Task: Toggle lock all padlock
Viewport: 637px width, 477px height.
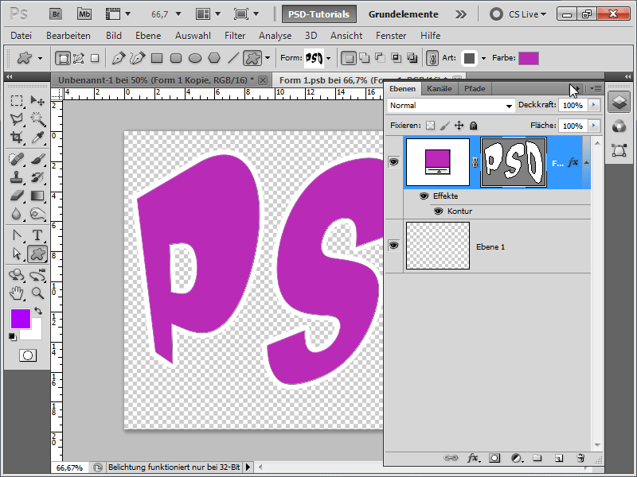Action: [473, 126]
